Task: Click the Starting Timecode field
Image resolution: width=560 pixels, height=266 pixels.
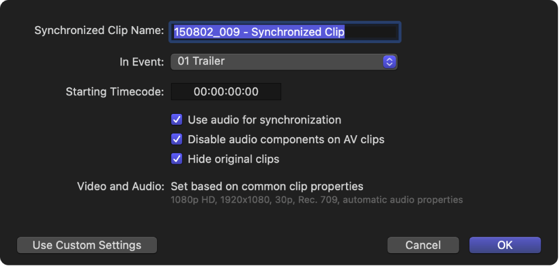Action: click(226, 92)
